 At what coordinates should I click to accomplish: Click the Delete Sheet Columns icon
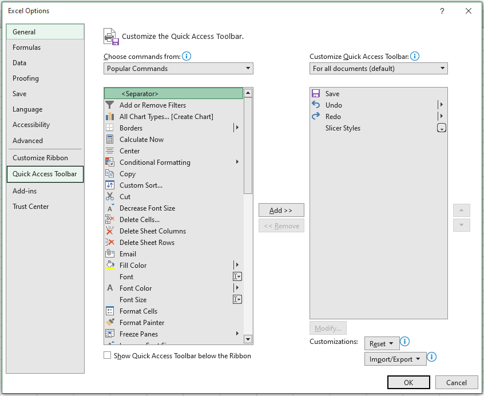(110, 231)
